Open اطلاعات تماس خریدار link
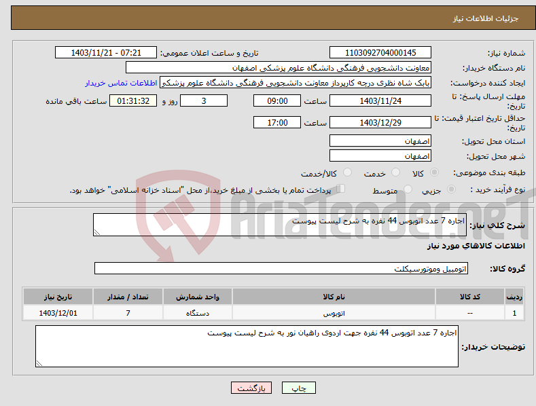Viewport: 536px width, 406px height. click(x=121, y=83)
